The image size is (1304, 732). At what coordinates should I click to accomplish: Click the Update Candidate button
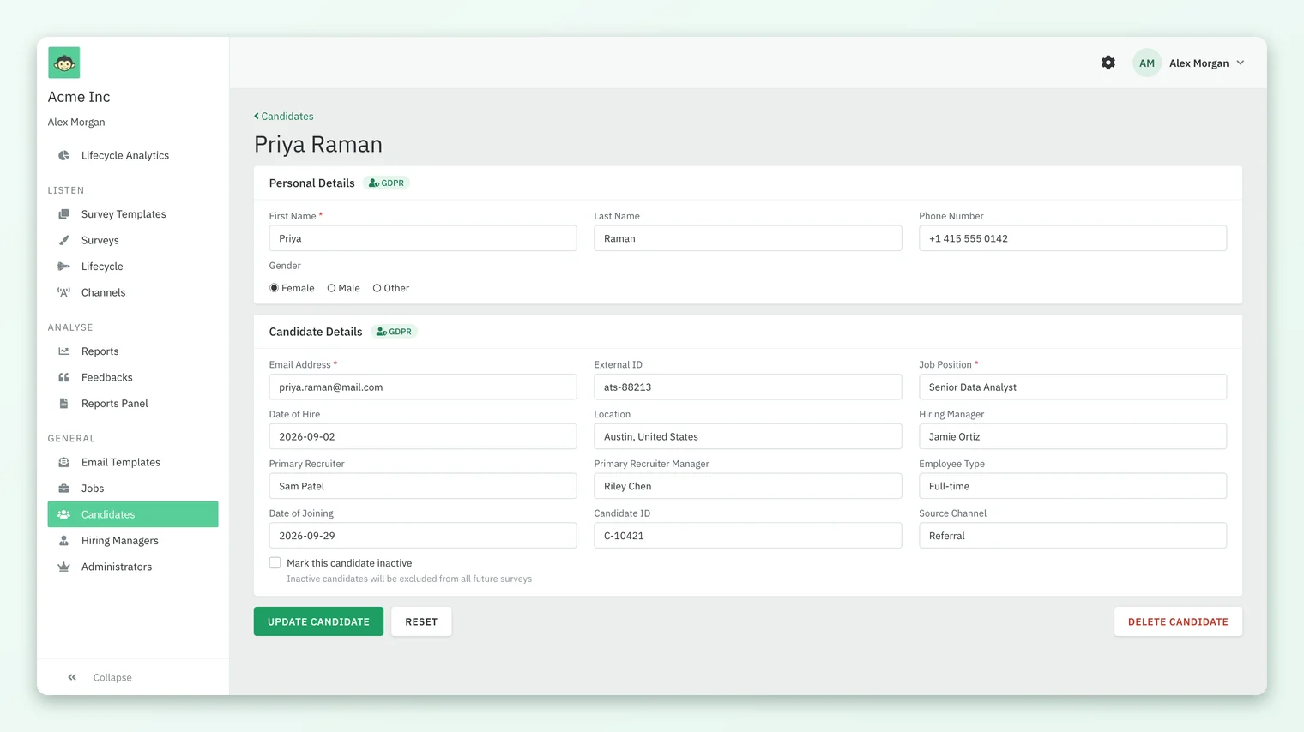pos(318,621)
